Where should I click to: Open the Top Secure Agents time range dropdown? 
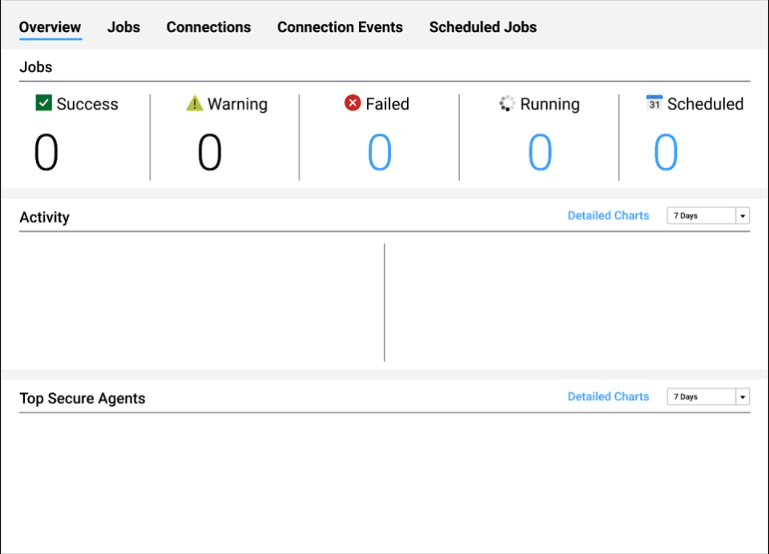pos(703,396)
